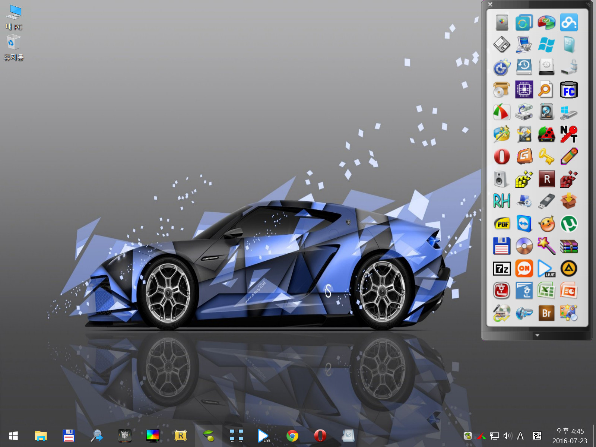Open the network grid icon on taskbar
Viewport: 596px width, 447px height.
click(237, 435)
